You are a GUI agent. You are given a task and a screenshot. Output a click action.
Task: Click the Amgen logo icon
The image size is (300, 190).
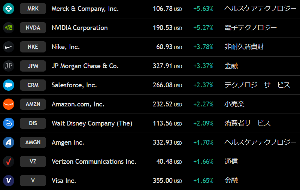9,142
